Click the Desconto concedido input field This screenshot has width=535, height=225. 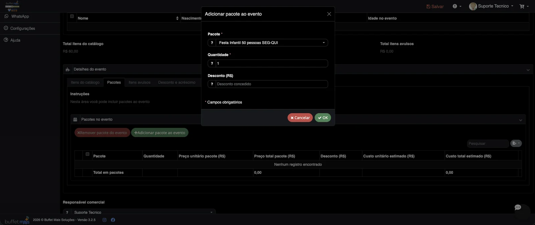[x=272, y=84]
